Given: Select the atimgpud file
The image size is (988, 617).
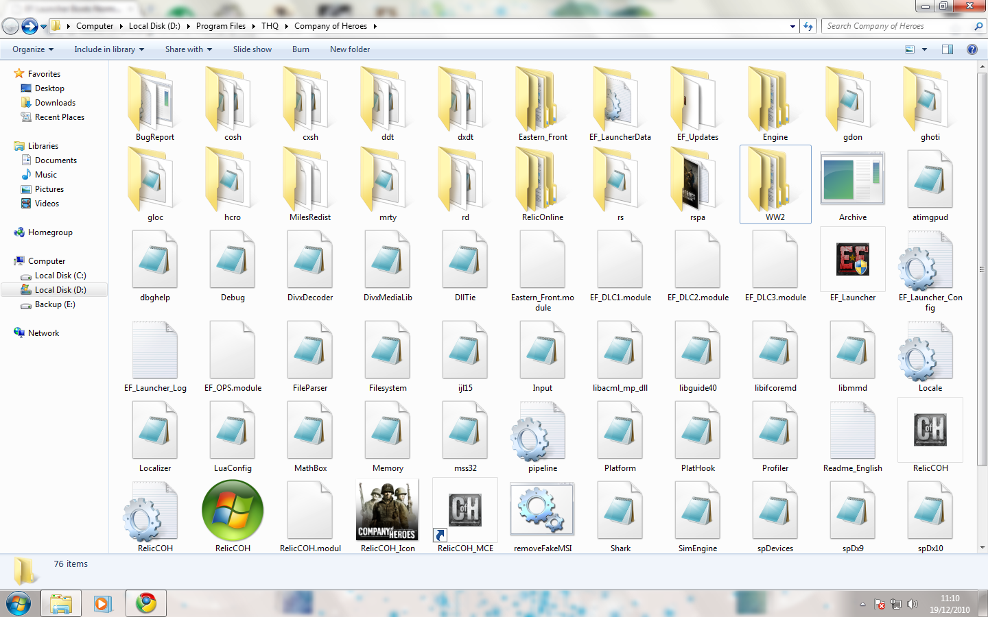Looking at the screenshot, I should [930, 184].
